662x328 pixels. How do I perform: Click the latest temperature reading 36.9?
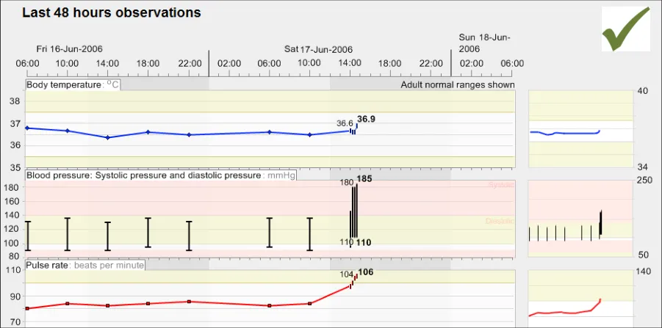click(x=367, y=119)
